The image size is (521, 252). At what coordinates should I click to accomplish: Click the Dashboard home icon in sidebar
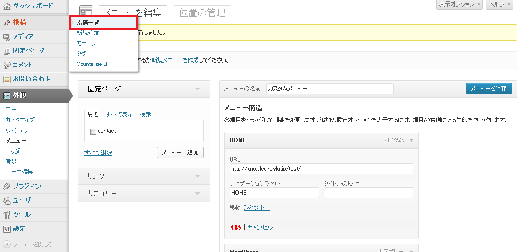click(x=7, y=6)
